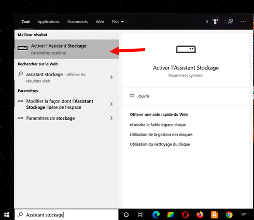This screenshot has height=220, width=254.
Task: Select the Web search tab
Action: click(x=100, y=22)
